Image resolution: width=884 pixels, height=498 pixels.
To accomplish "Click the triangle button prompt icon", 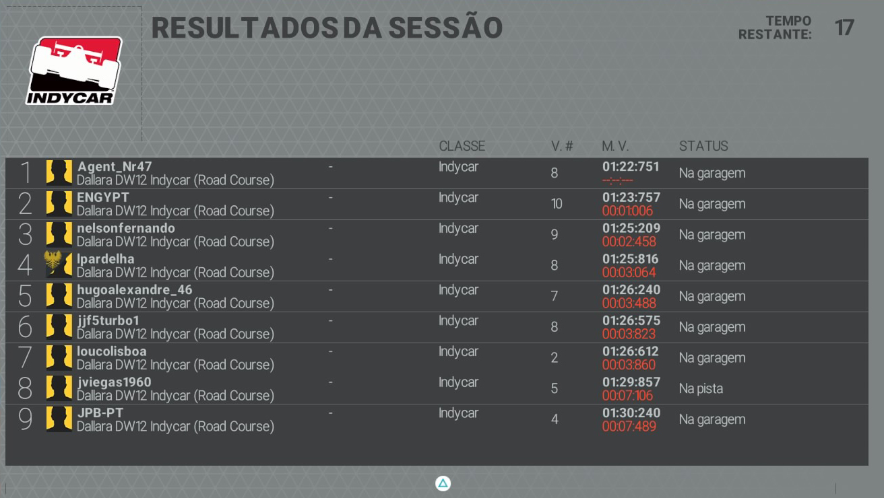I will click(x=443, y=483).
